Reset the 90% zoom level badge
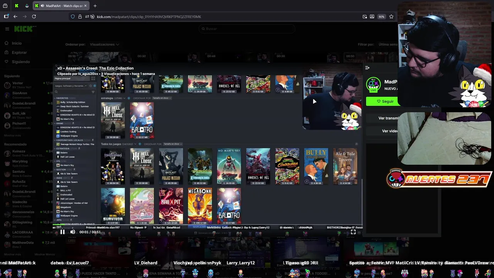 point(381,17)
